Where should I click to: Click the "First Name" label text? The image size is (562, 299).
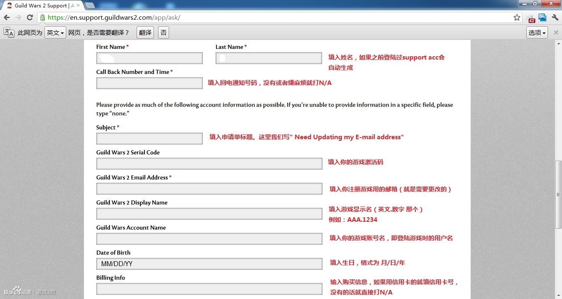click(x=111, y=47)
